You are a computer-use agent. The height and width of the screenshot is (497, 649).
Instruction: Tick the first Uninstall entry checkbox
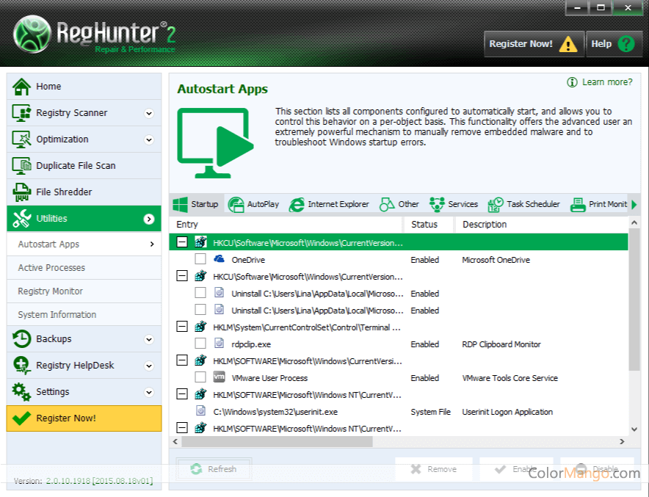[x=200, y=293]
